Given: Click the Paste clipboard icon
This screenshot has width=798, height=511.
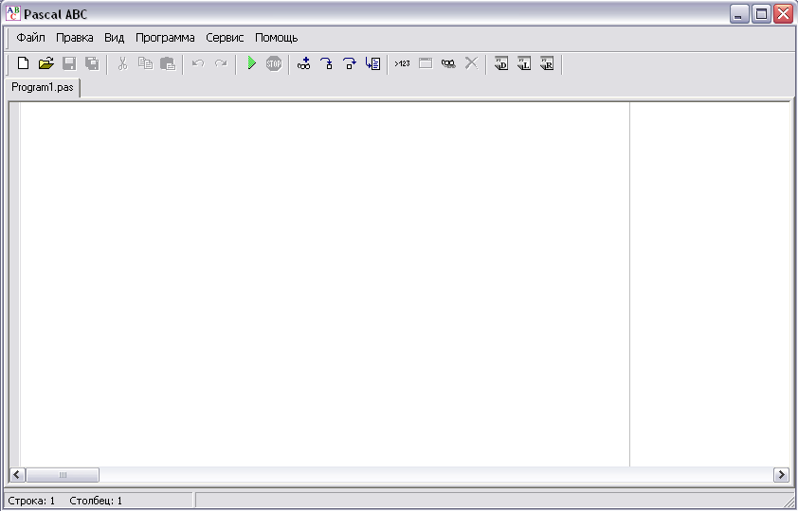Looking at the screenshot, I should click(168, 63).
